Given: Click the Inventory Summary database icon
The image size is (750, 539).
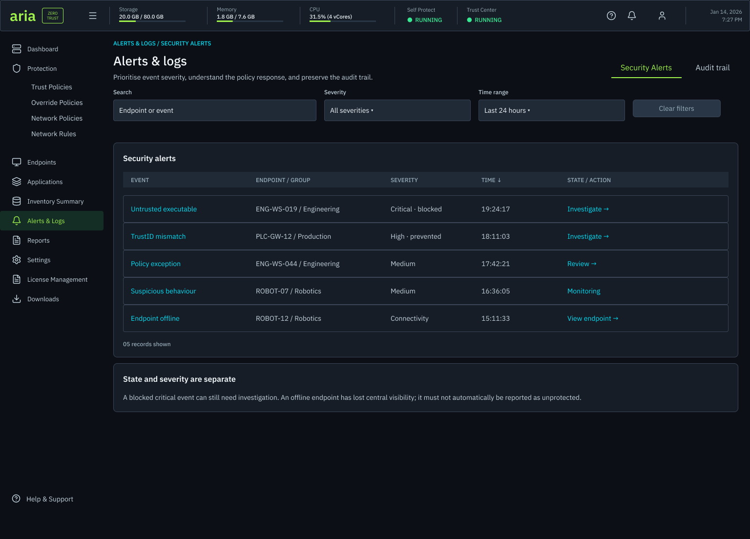Looking at the screenshot, I should pyautogui.click(x=17, y=201).
